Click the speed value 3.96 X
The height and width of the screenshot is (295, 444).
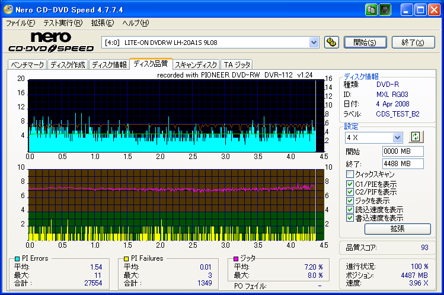(x=419, y=283)
